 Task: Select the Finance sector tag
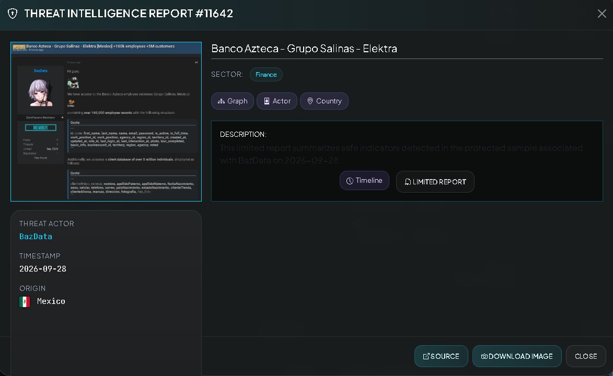[266, 74]
